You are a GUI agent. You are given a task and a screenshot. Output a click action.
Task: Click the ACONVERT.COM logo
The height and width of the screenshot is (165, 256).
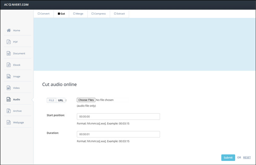tap(16, 4)
